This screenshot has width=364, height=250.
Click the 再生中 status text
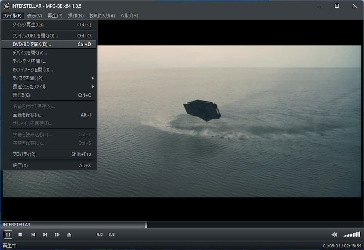click(x=9, y=246)
